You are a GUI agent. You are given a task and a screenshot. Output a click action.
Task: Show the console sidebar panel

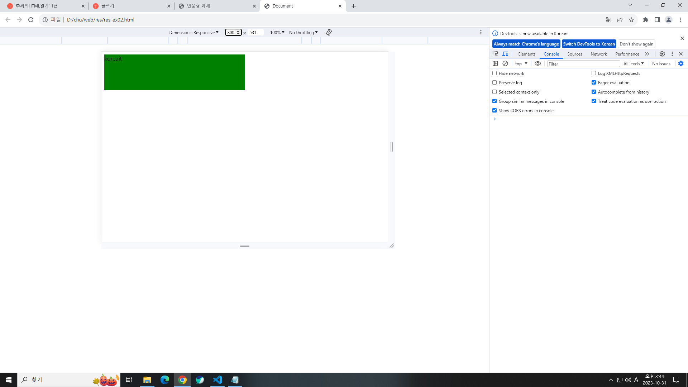495,63
